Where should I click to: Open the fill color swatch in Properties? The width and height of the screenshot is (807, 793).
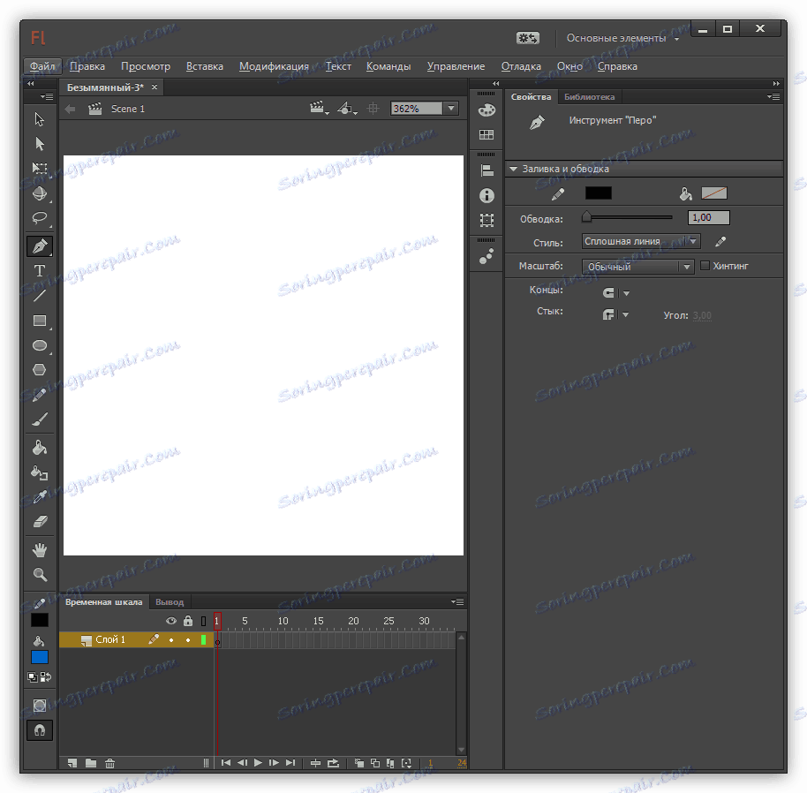[713, 193]
